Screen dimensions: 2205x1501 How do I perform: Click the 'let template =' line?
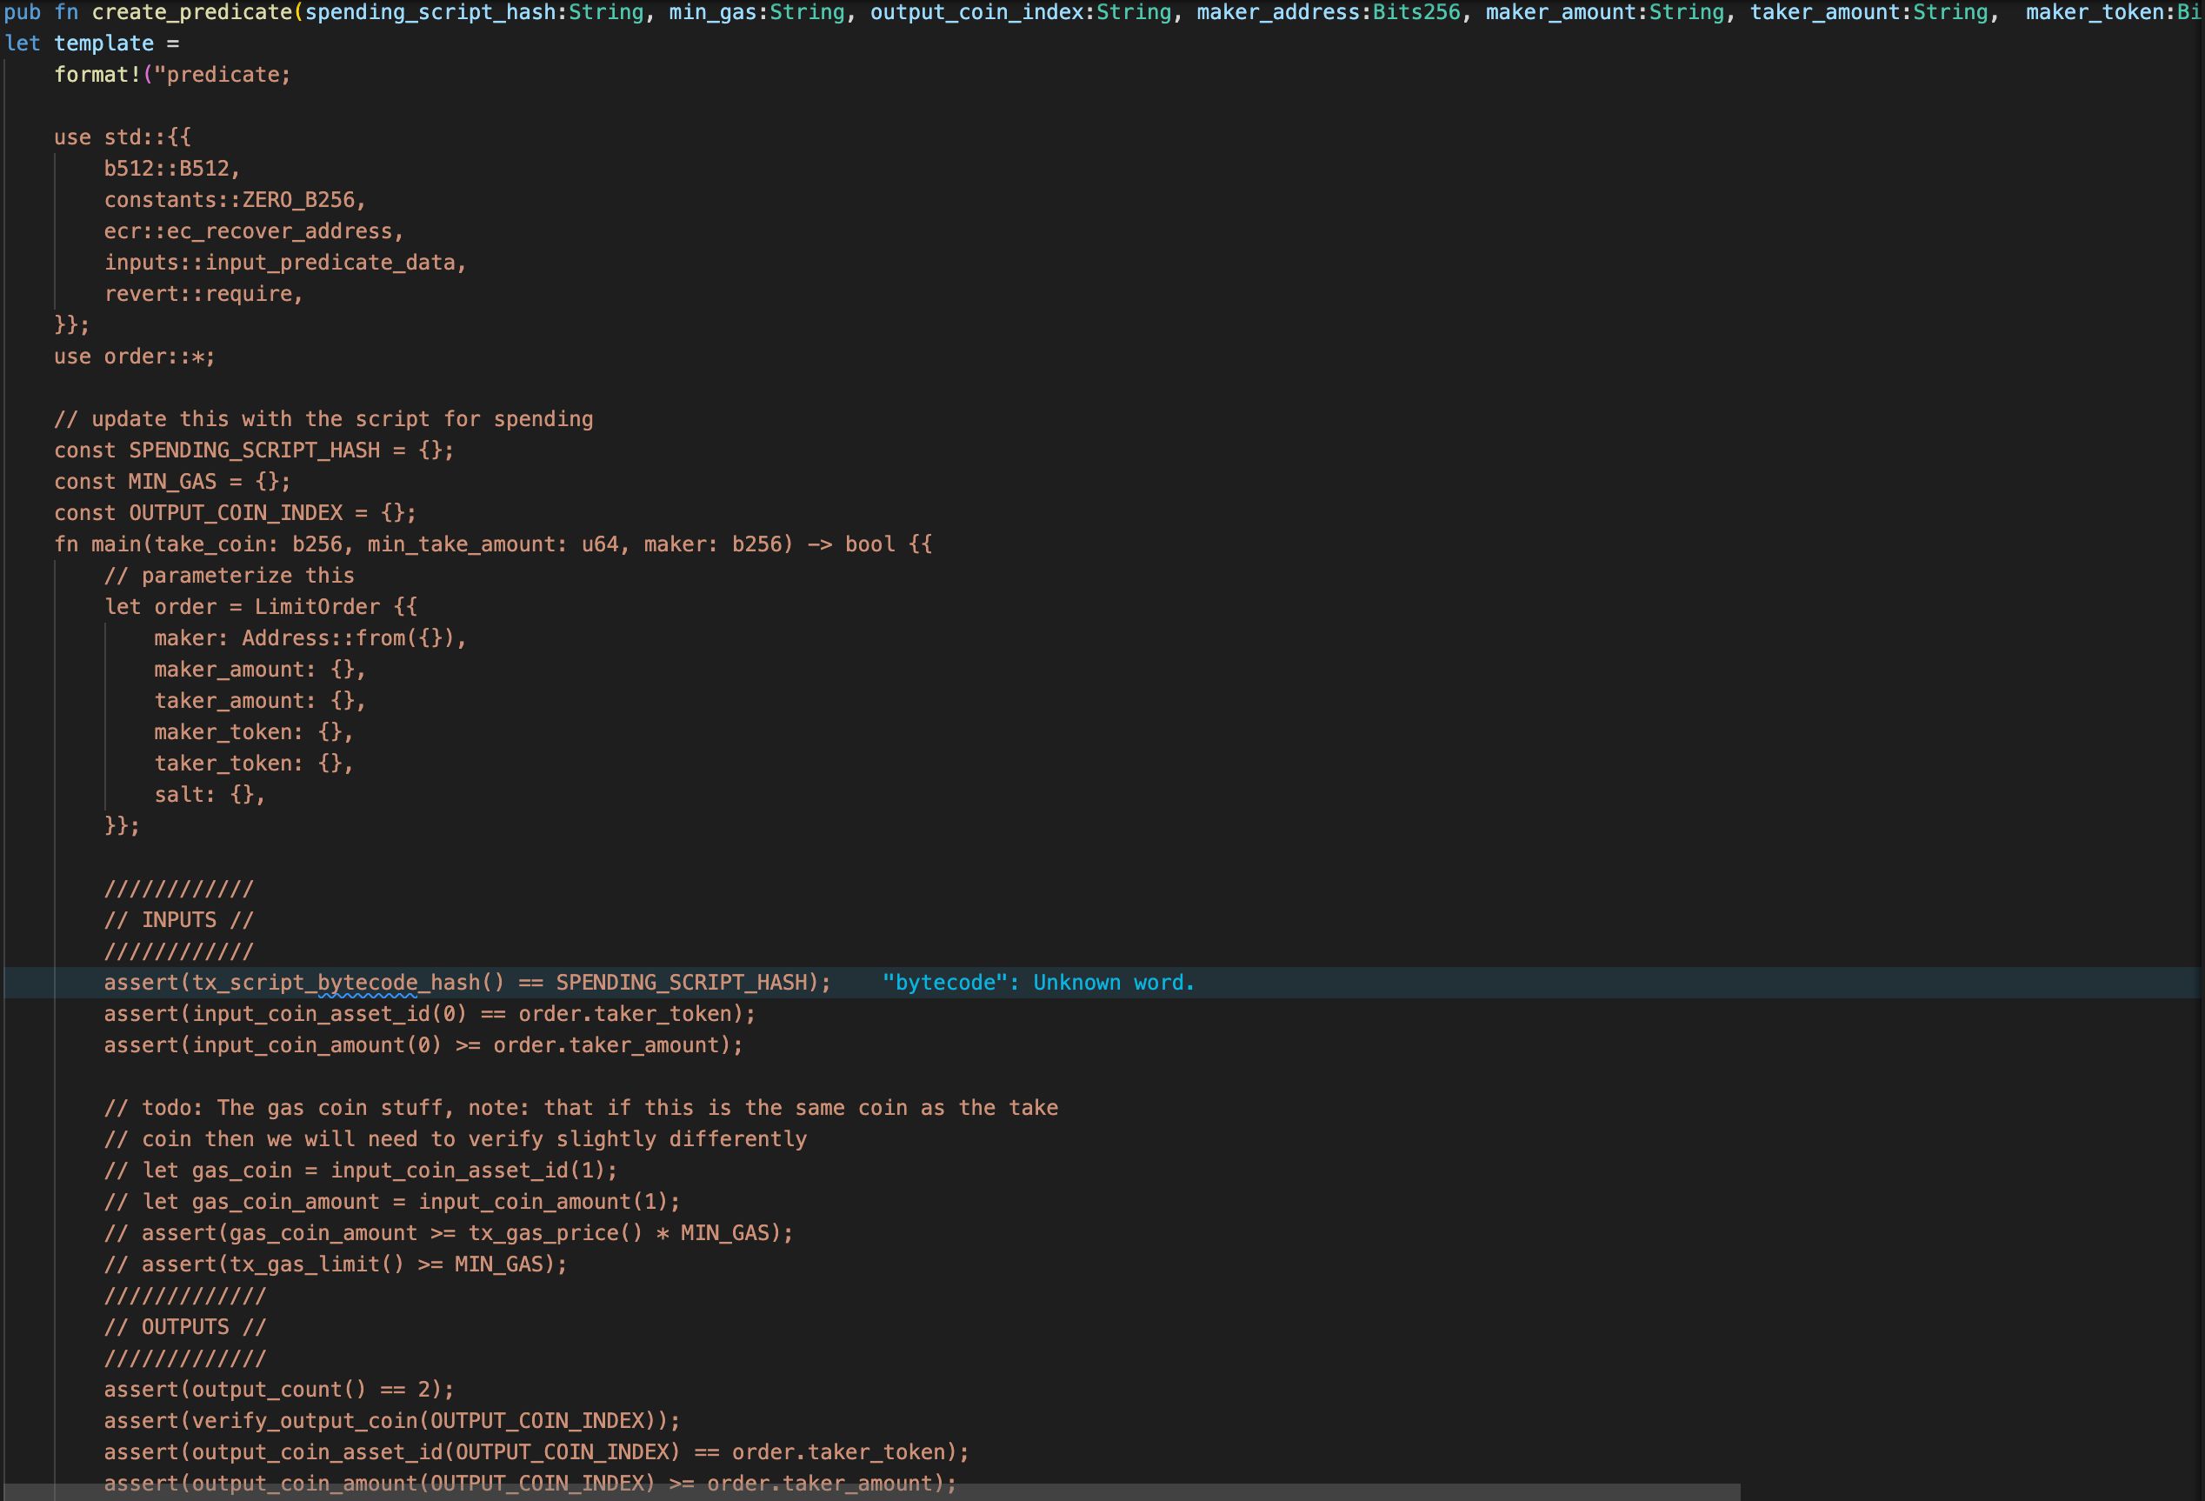(92, 43)
